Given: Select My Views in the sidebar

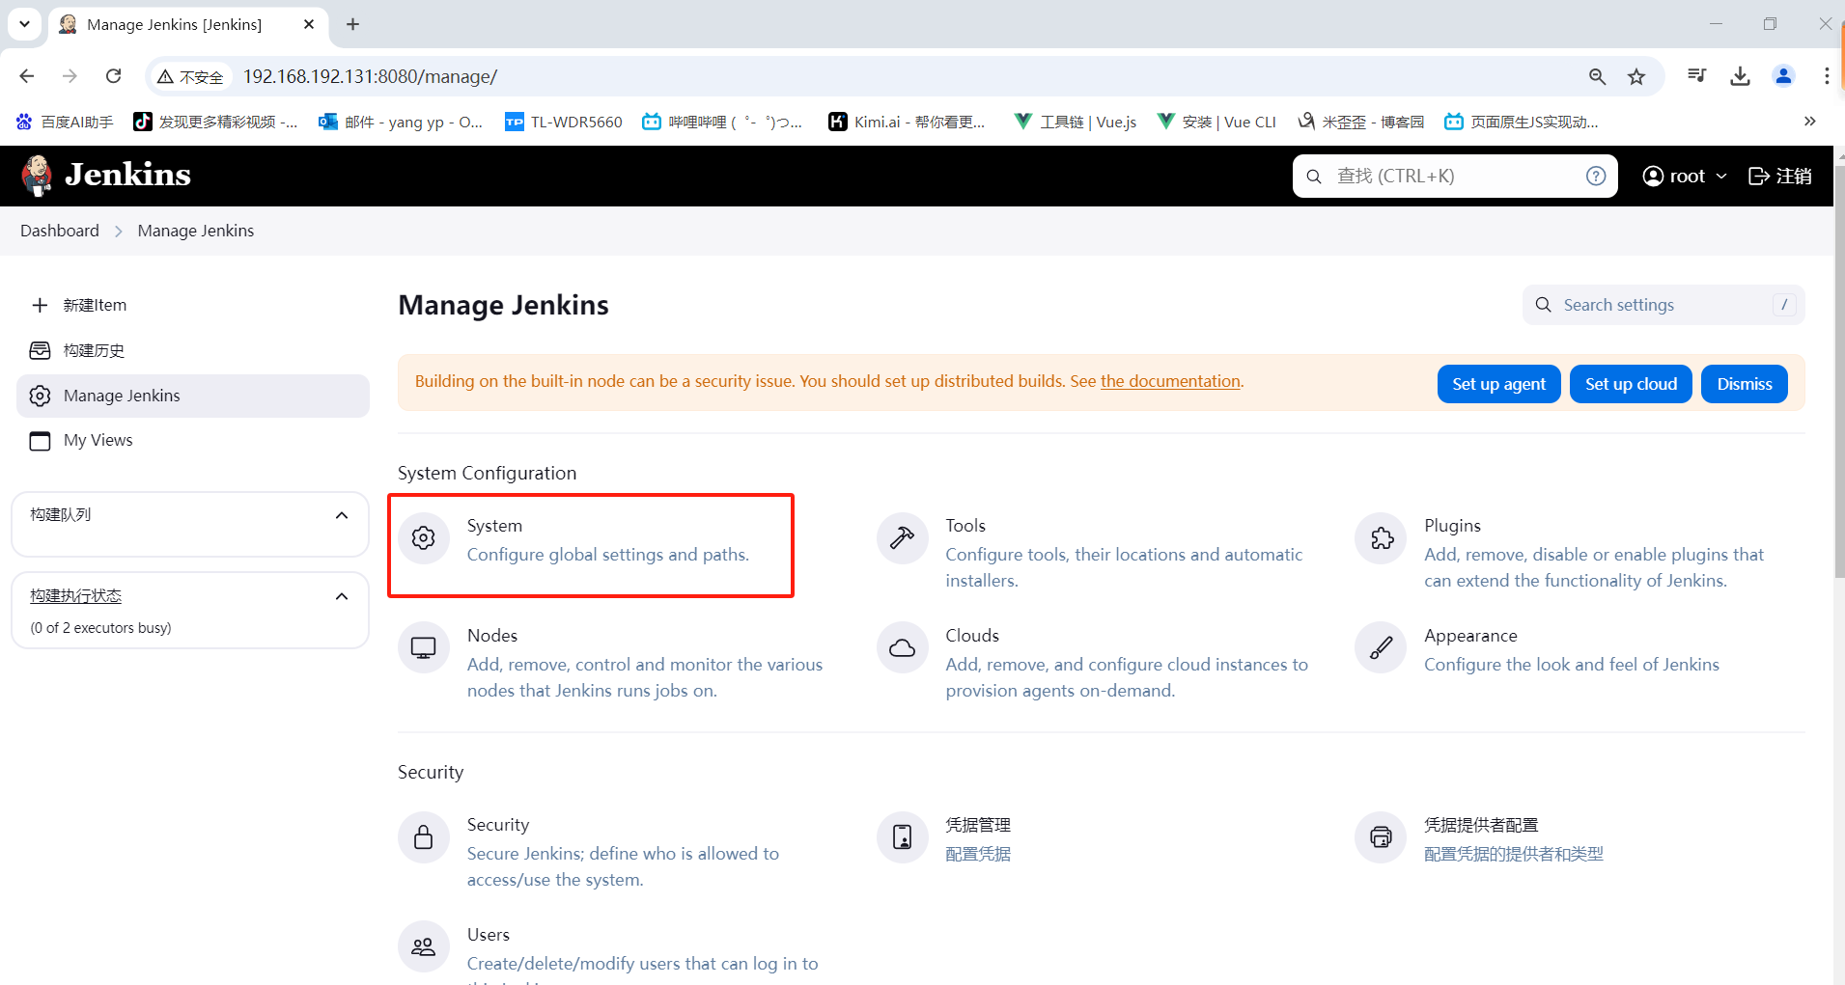Looking at the screenshot, I should 98,440.
